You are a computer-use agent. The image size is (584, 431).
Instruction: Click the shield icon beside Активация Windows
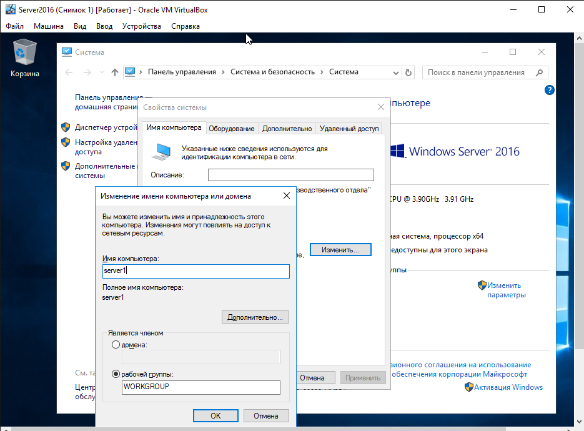tap(469, 387)
